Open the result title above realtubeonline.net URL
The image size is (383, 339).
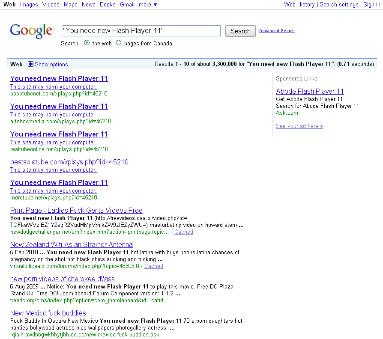coord(59,134)
